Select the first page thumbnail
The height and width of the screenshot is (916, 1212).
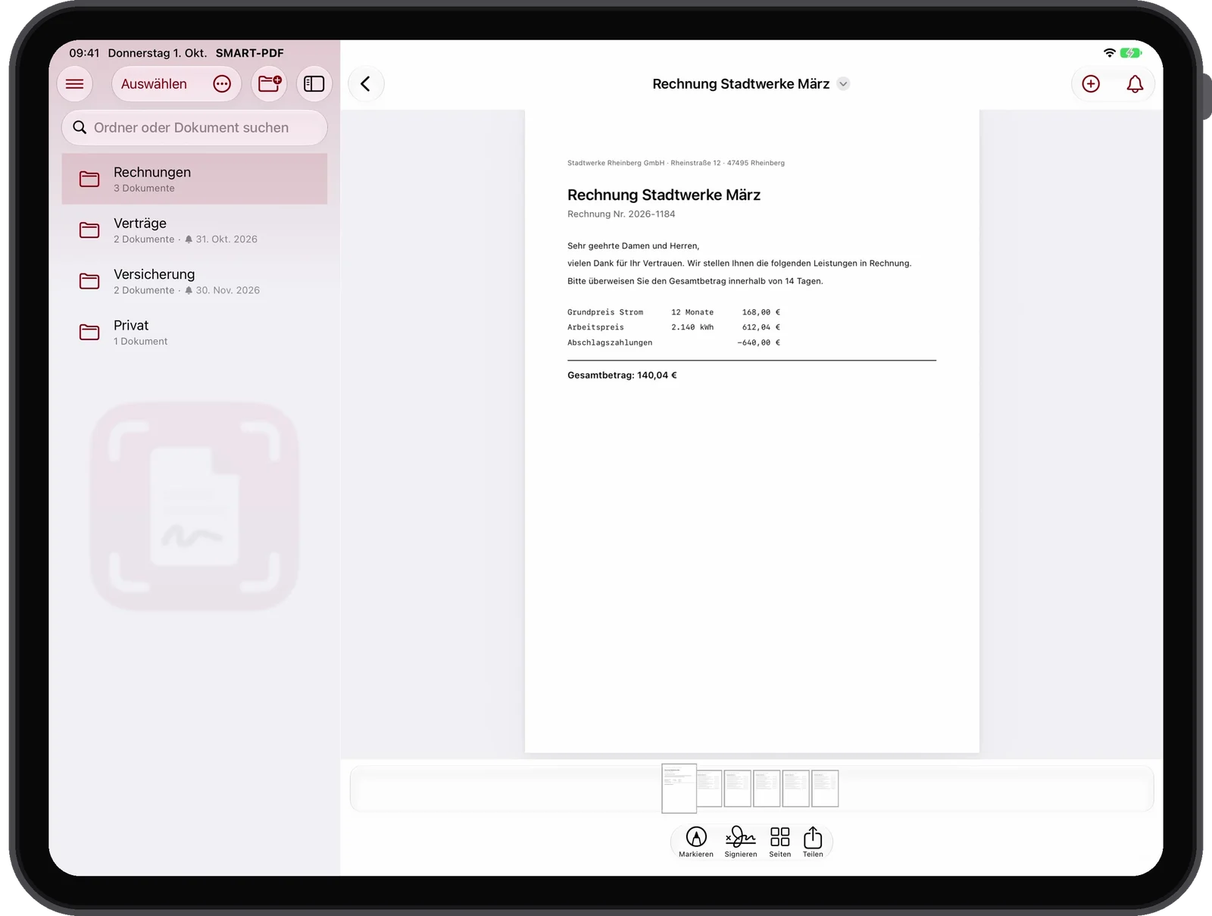click(679, 789)
